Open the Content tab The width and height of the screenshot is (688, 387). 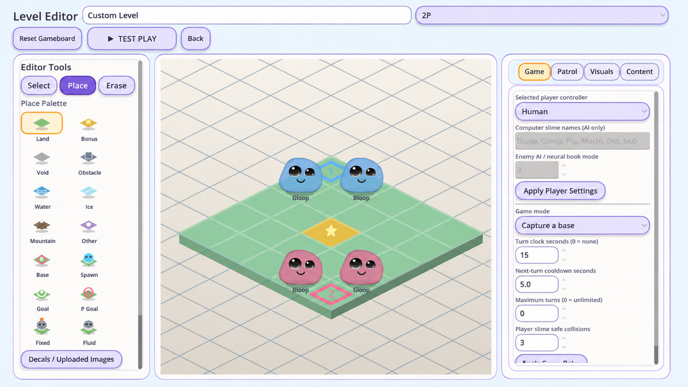tap(639, 72)
